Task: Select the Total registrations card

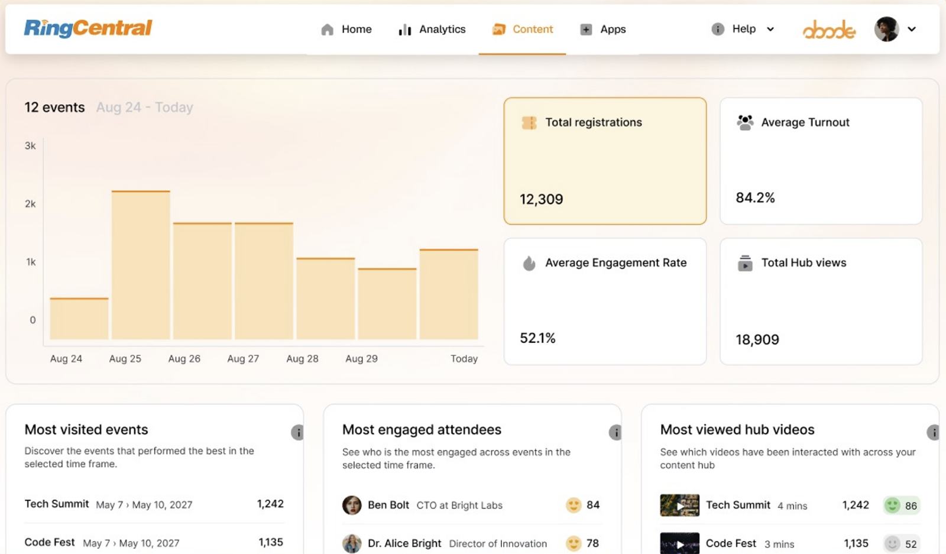Action: coord(605,161)
